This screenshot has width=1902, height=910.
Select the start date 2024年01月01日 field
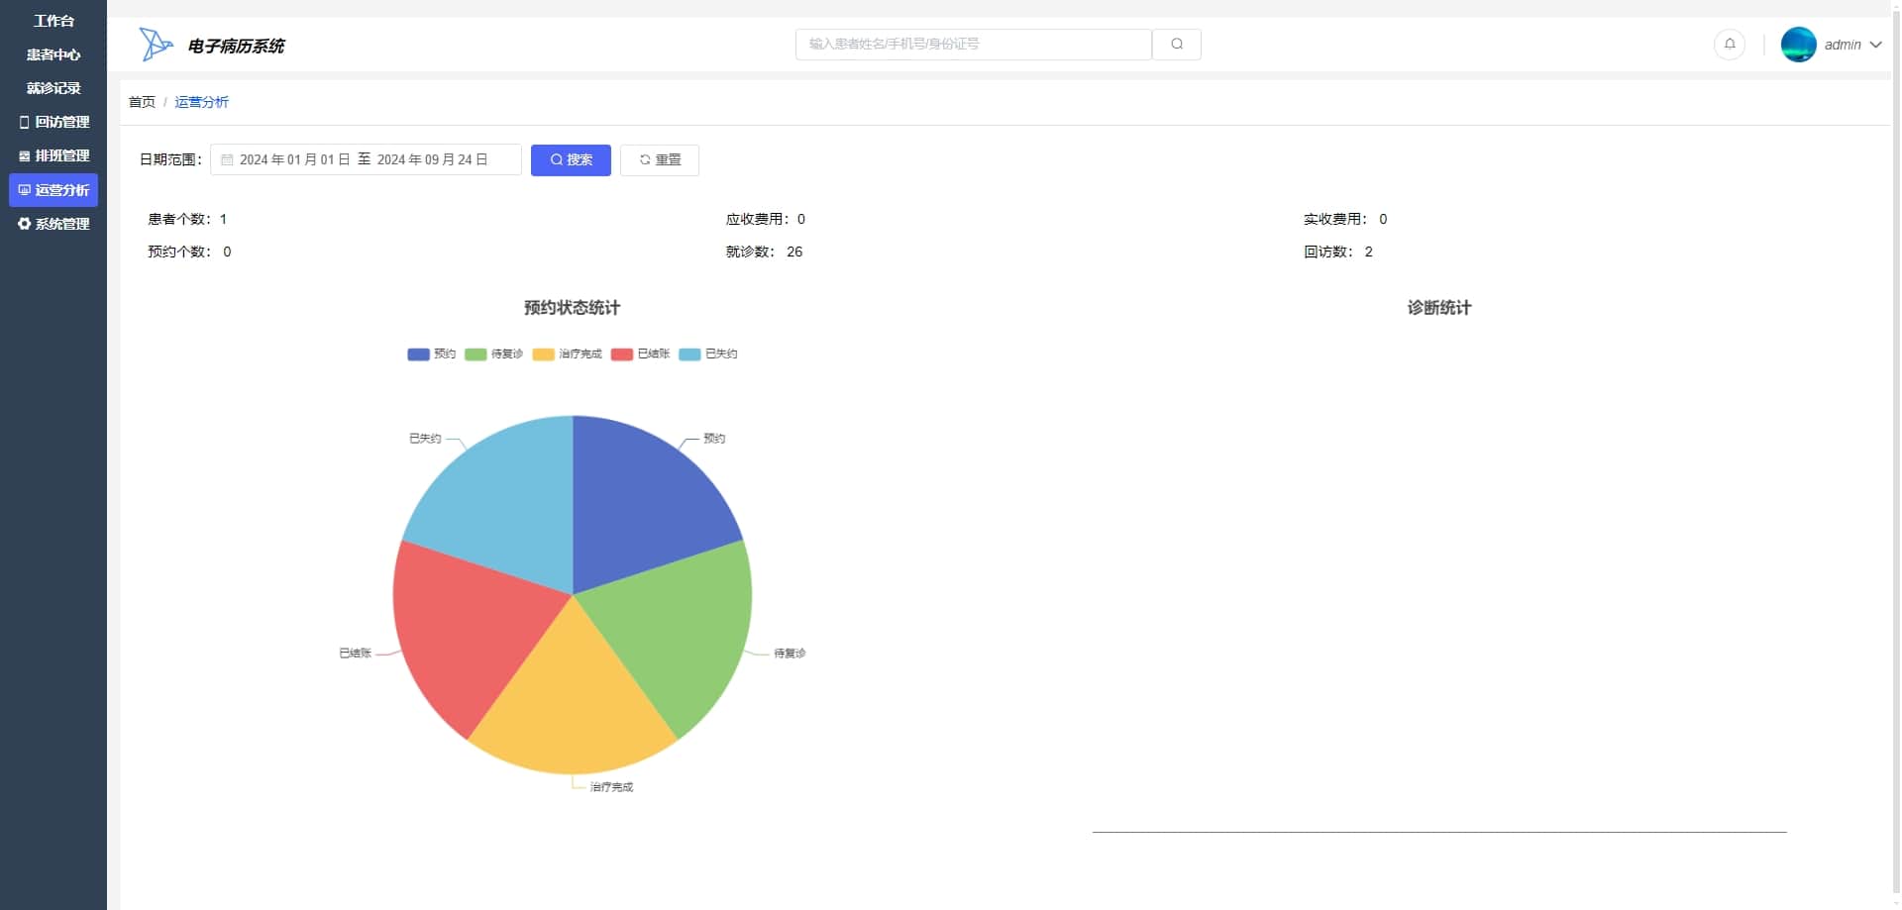pos(294,159)
